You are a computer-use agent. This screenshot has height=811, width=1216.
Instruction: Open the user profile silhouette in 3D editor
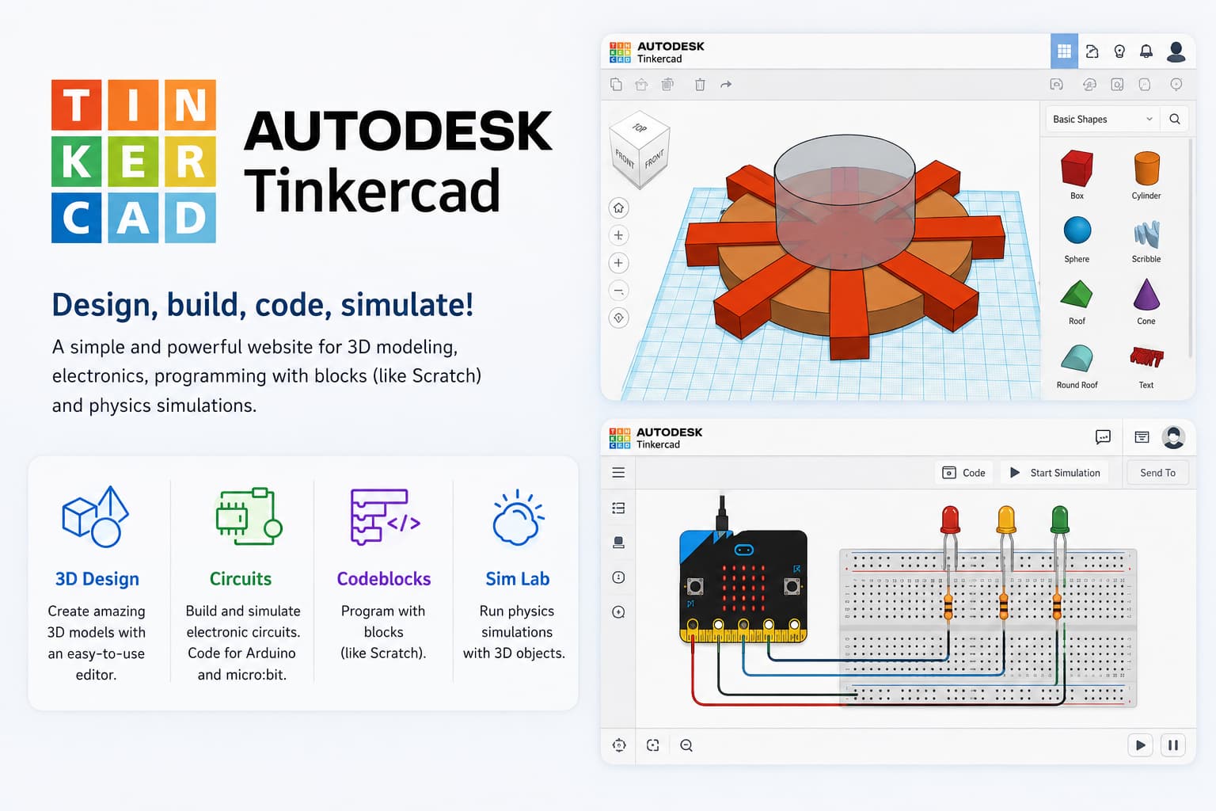(1176, 51)
